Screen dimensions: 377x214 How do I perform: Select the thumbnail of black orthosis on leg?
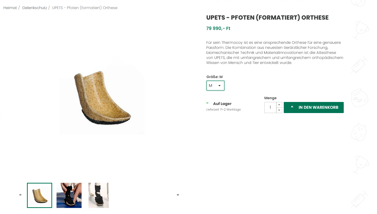99,195
